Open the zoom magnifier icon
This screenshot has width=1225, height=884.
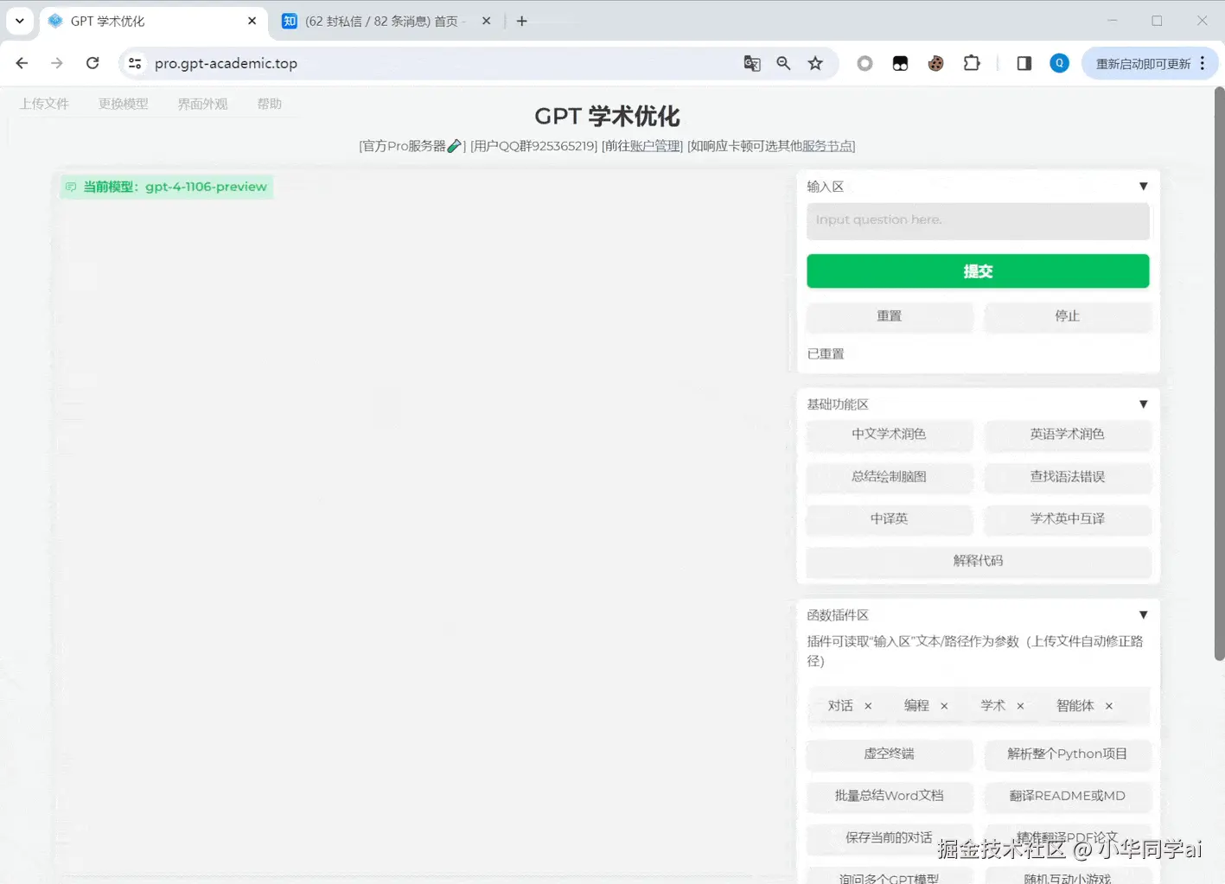783,63
